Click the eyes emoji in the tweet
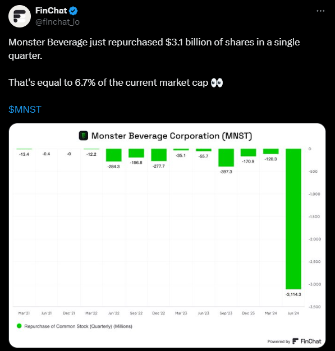 tap(217, 82)
